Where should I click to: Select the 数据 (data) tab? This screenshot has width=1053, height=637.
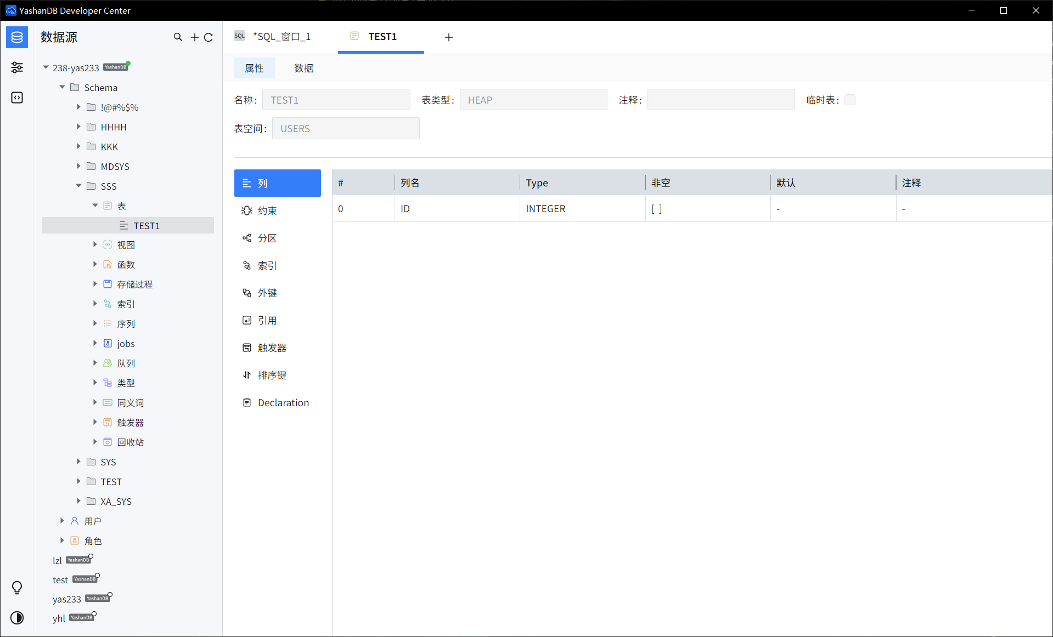pos(303,68)
